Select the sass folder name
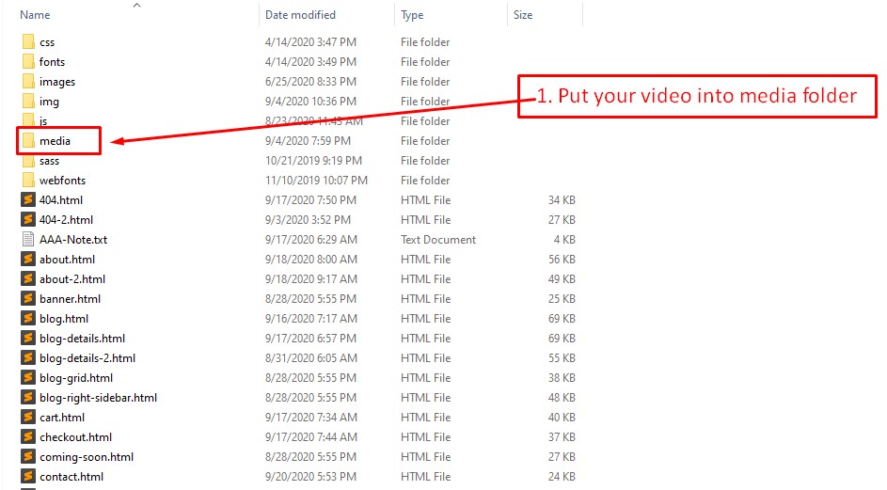Viewport: 887px width, 490px height. pos(50,161)
